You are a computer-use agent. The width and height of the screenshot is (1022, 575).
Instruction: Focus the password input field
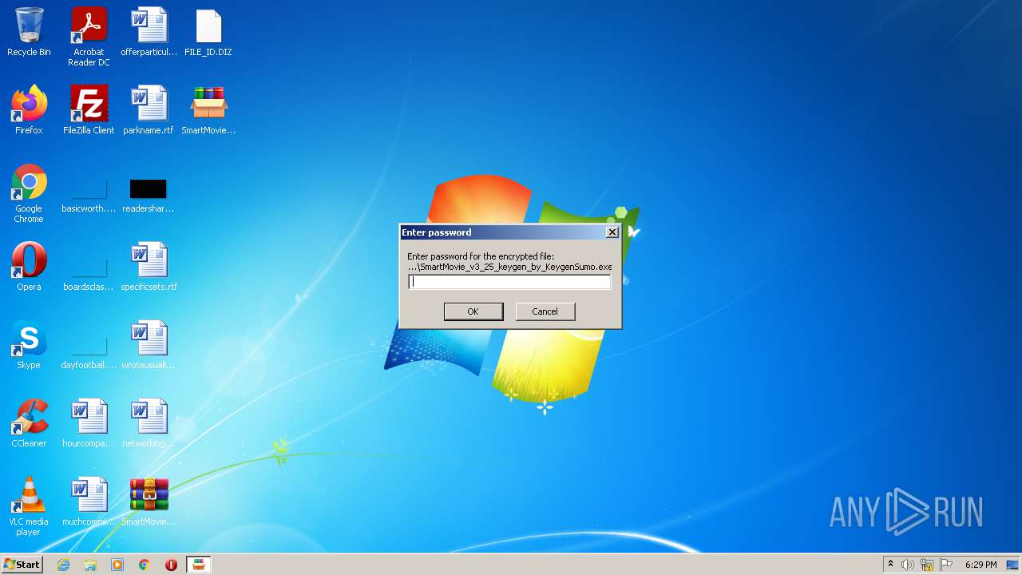(x=509, y=282)
